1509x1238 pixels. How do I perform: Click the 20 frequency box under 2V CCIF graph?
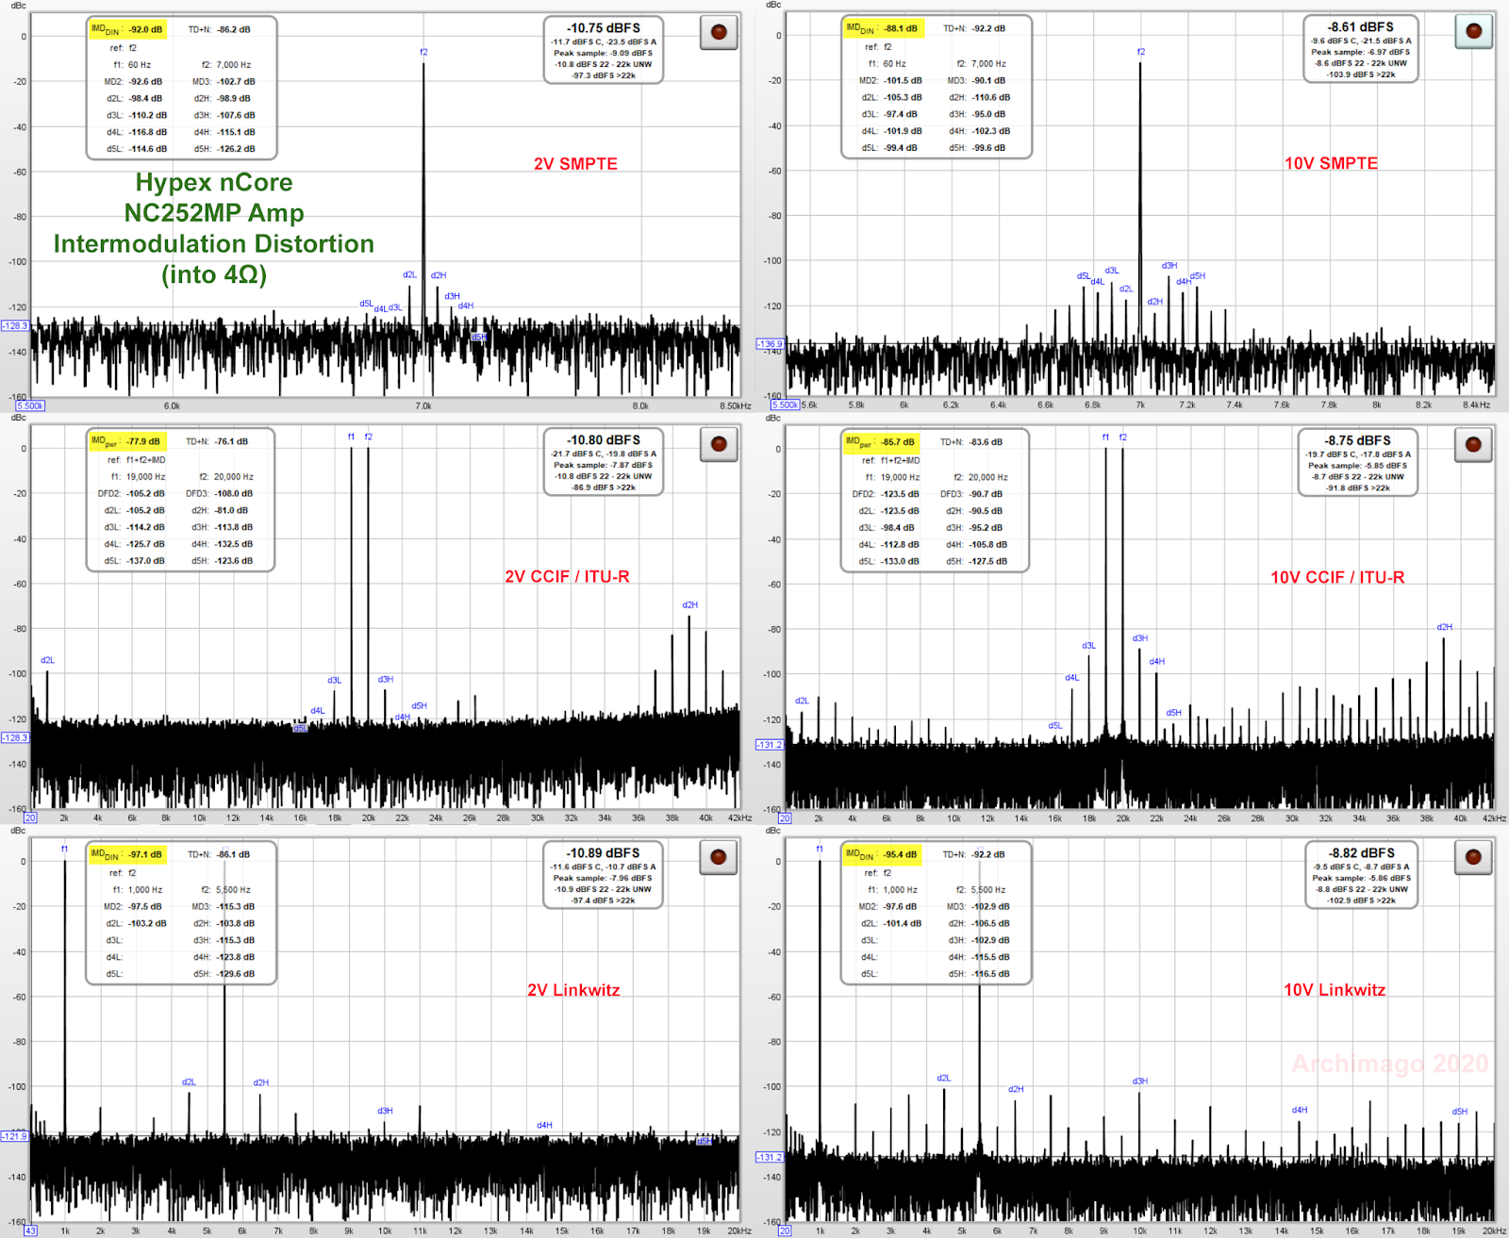click(x=31, y=818)
